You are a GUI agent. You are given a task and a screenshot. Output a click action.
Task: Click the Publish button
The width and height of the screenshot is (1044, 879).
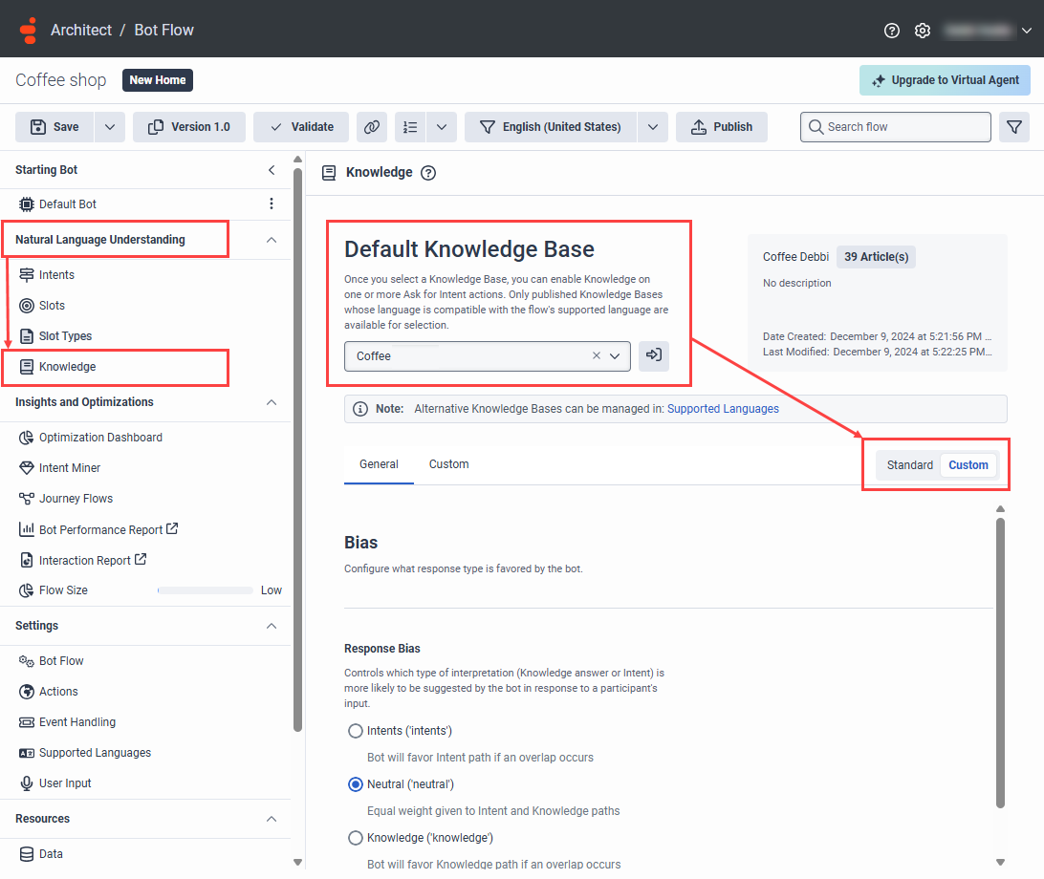click(x=722, y=127)
